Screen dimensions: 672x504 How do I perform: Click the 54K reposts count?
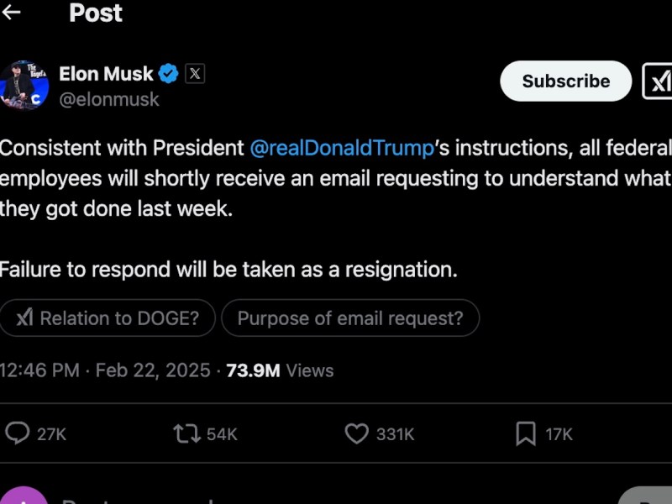[223, 434]
